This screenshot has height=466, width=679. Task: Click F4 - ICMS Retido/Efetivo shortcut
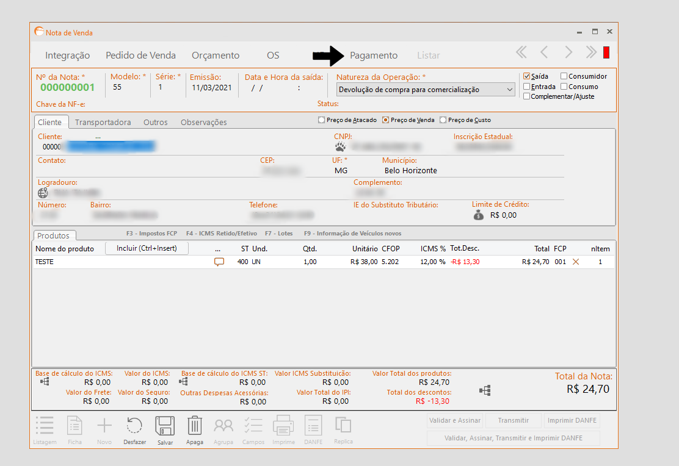(221, 233)
